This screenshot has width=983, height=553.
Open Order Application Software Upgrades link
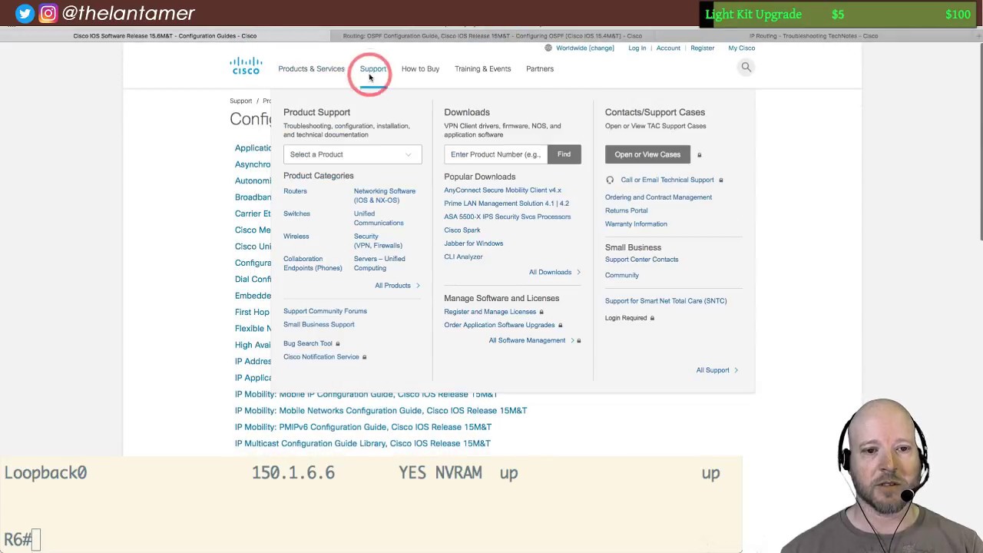click(x=499, y=325)
